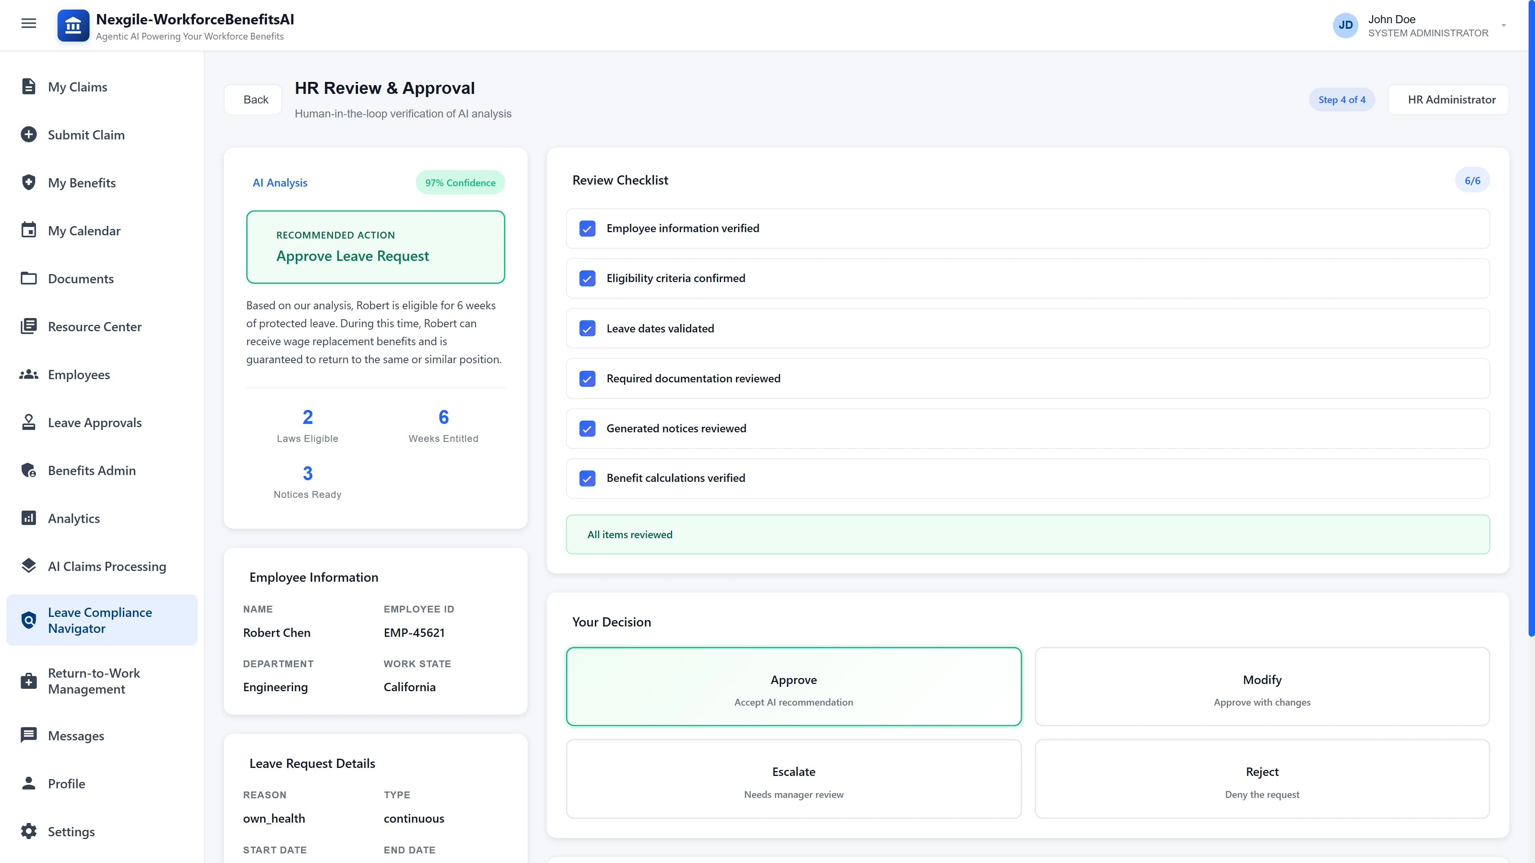
Task: Open My Calendar from the sidebar
Action: pyautogui.click(x=84, y=231)
